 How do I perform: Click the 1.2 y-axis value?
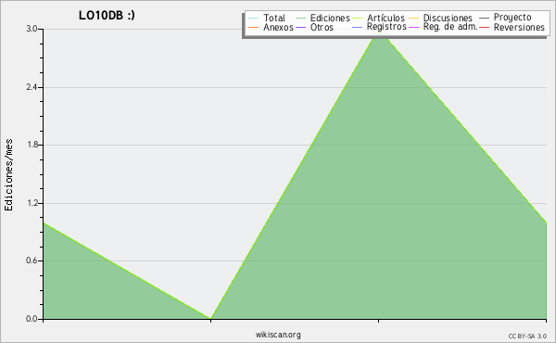coord(32,203)
